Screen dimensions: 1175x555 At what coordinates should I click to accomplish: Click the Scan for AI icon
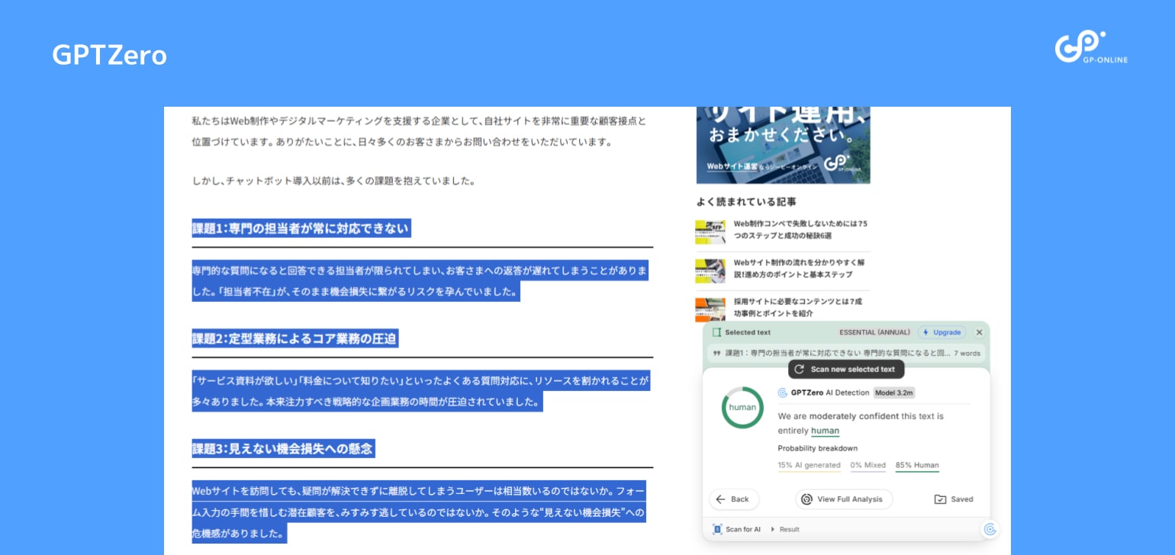pyautogui.click(x=717, y=529)
